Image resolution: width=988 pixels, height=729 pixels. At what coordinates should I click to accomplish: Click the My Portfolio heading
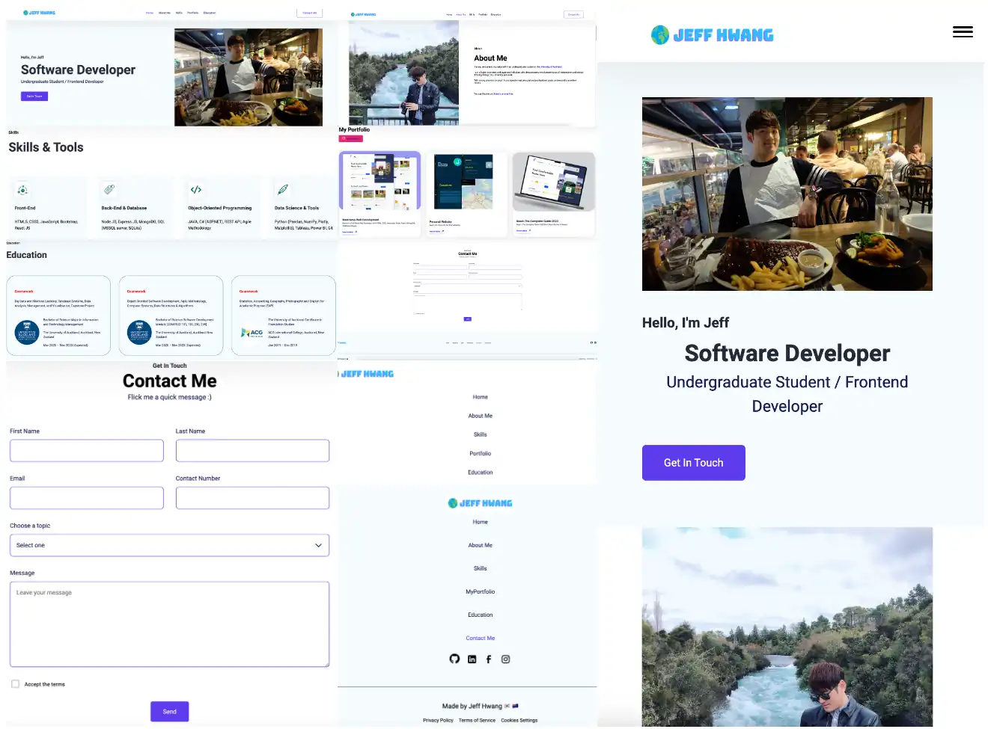coord(354,129)
